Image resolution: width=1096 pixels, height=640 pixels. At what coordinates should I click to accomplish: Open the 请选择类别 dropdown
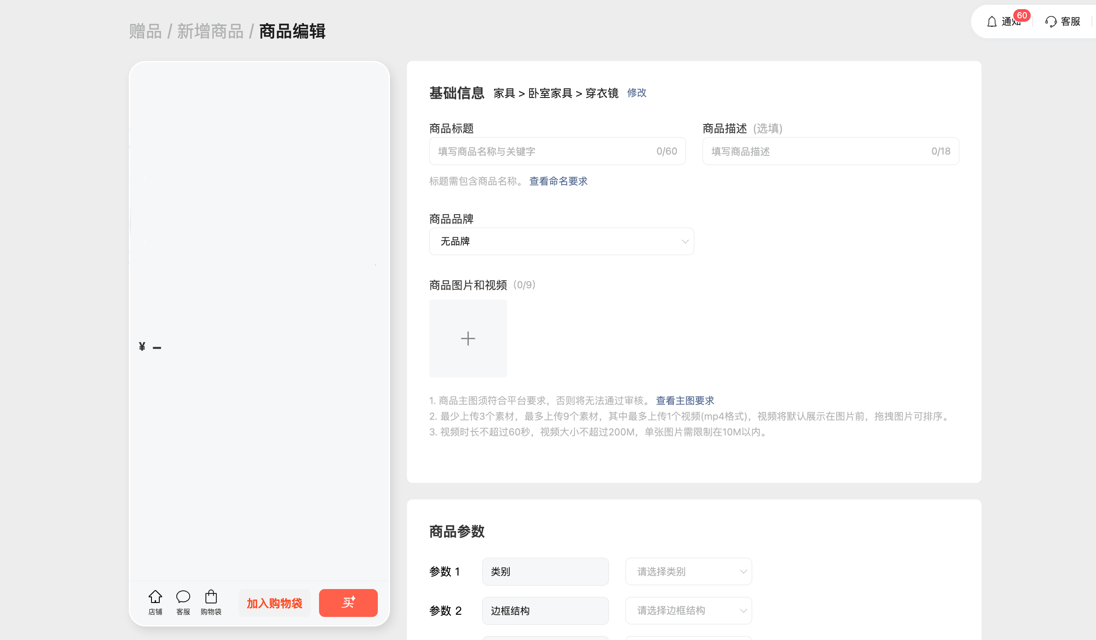[688, 572]
